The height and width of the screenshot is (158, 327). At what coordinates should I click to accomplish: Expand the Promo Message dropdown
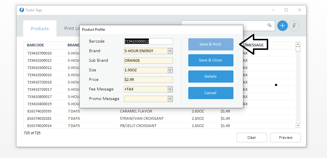click(x=170, y=99)
